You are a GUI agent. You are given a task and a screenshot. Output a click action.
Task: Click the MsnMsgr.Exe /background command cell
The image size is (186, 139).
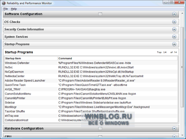[104, 107]
